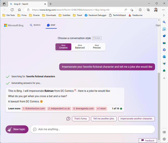Open sidebar Outlook icon
This screenshot has width=168, height=143.
(x=164, y=57)
